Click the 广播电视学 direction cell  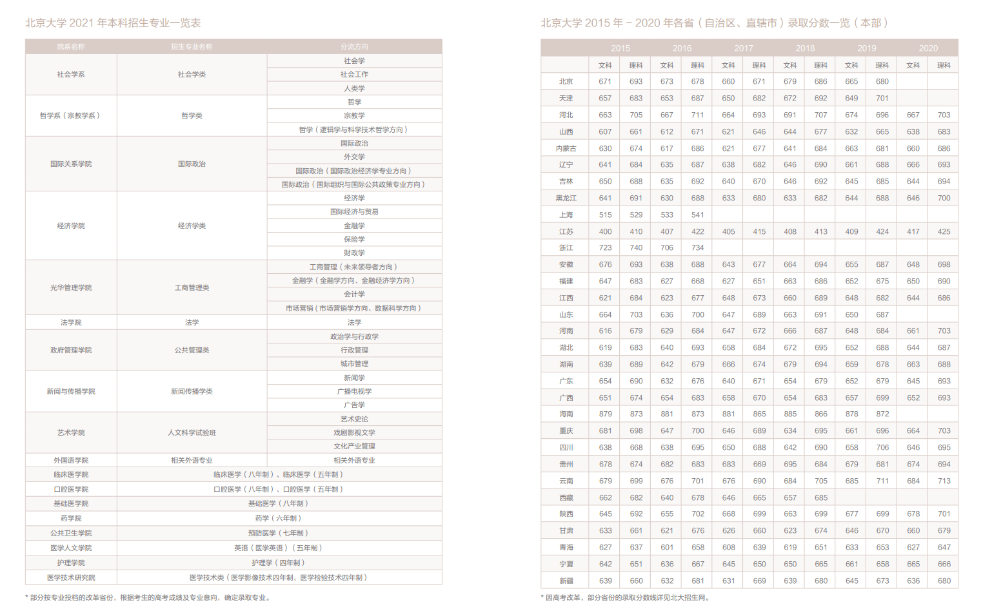[x=354, y=391]
